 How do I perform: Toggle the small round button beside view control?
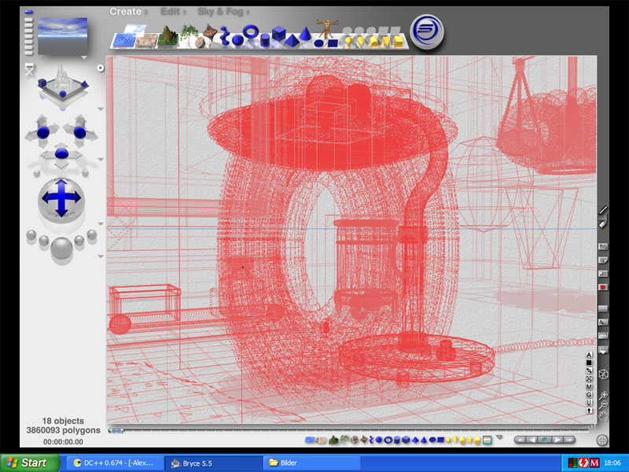pyautogui.click(x=100, y=68)
